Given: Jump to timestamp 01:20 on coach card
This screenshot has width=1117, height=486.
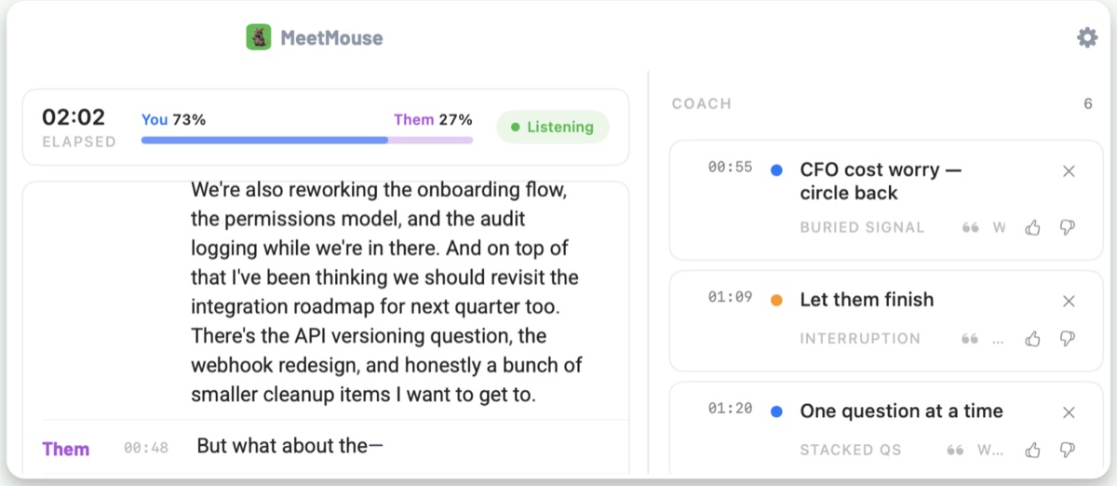Looking at the screenshot, I should click(x=730, y=411).
